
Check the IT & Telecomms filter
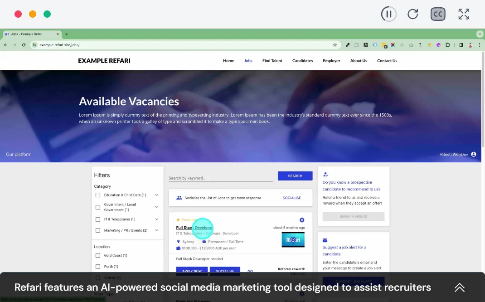click(x=98, y=219)
